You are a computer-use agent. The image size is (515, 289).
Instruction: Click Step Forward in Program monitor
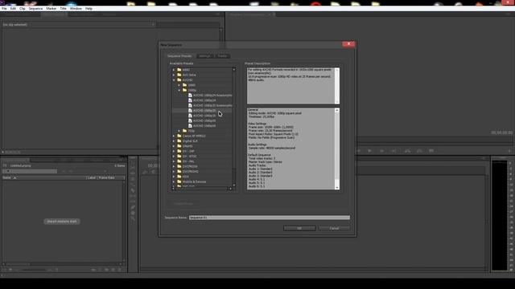tap(381, 151)
